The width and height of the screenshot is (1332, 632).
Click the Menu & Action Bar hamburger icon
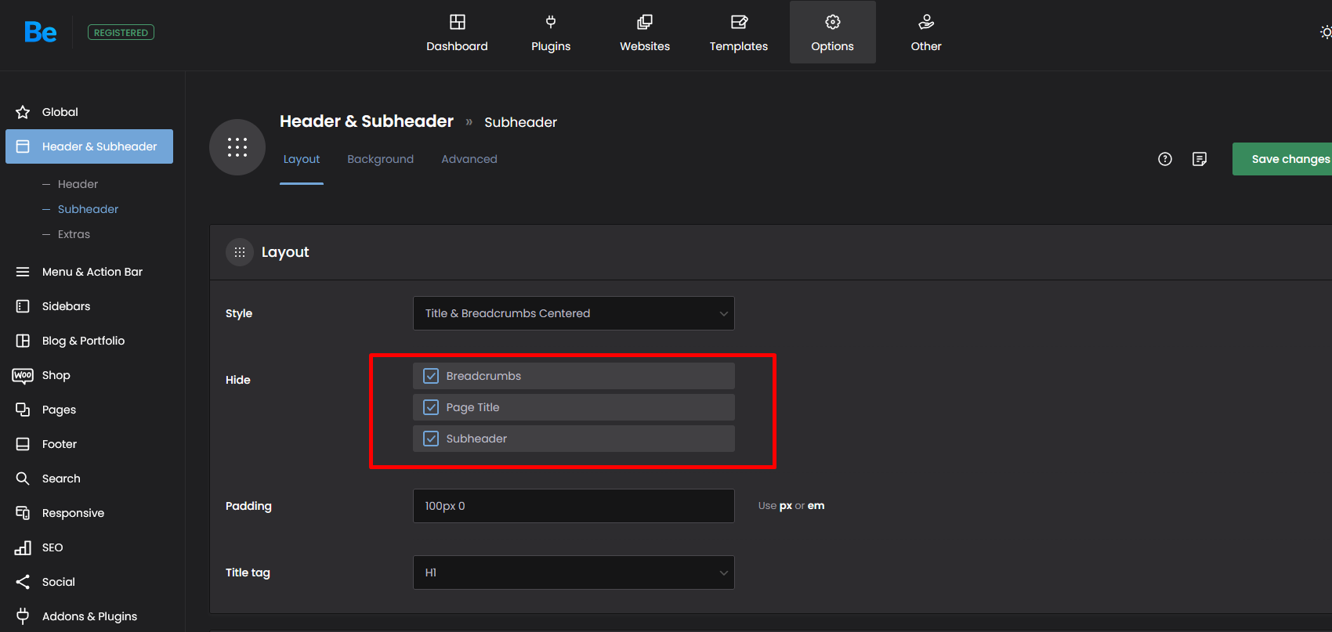(23, 272)
